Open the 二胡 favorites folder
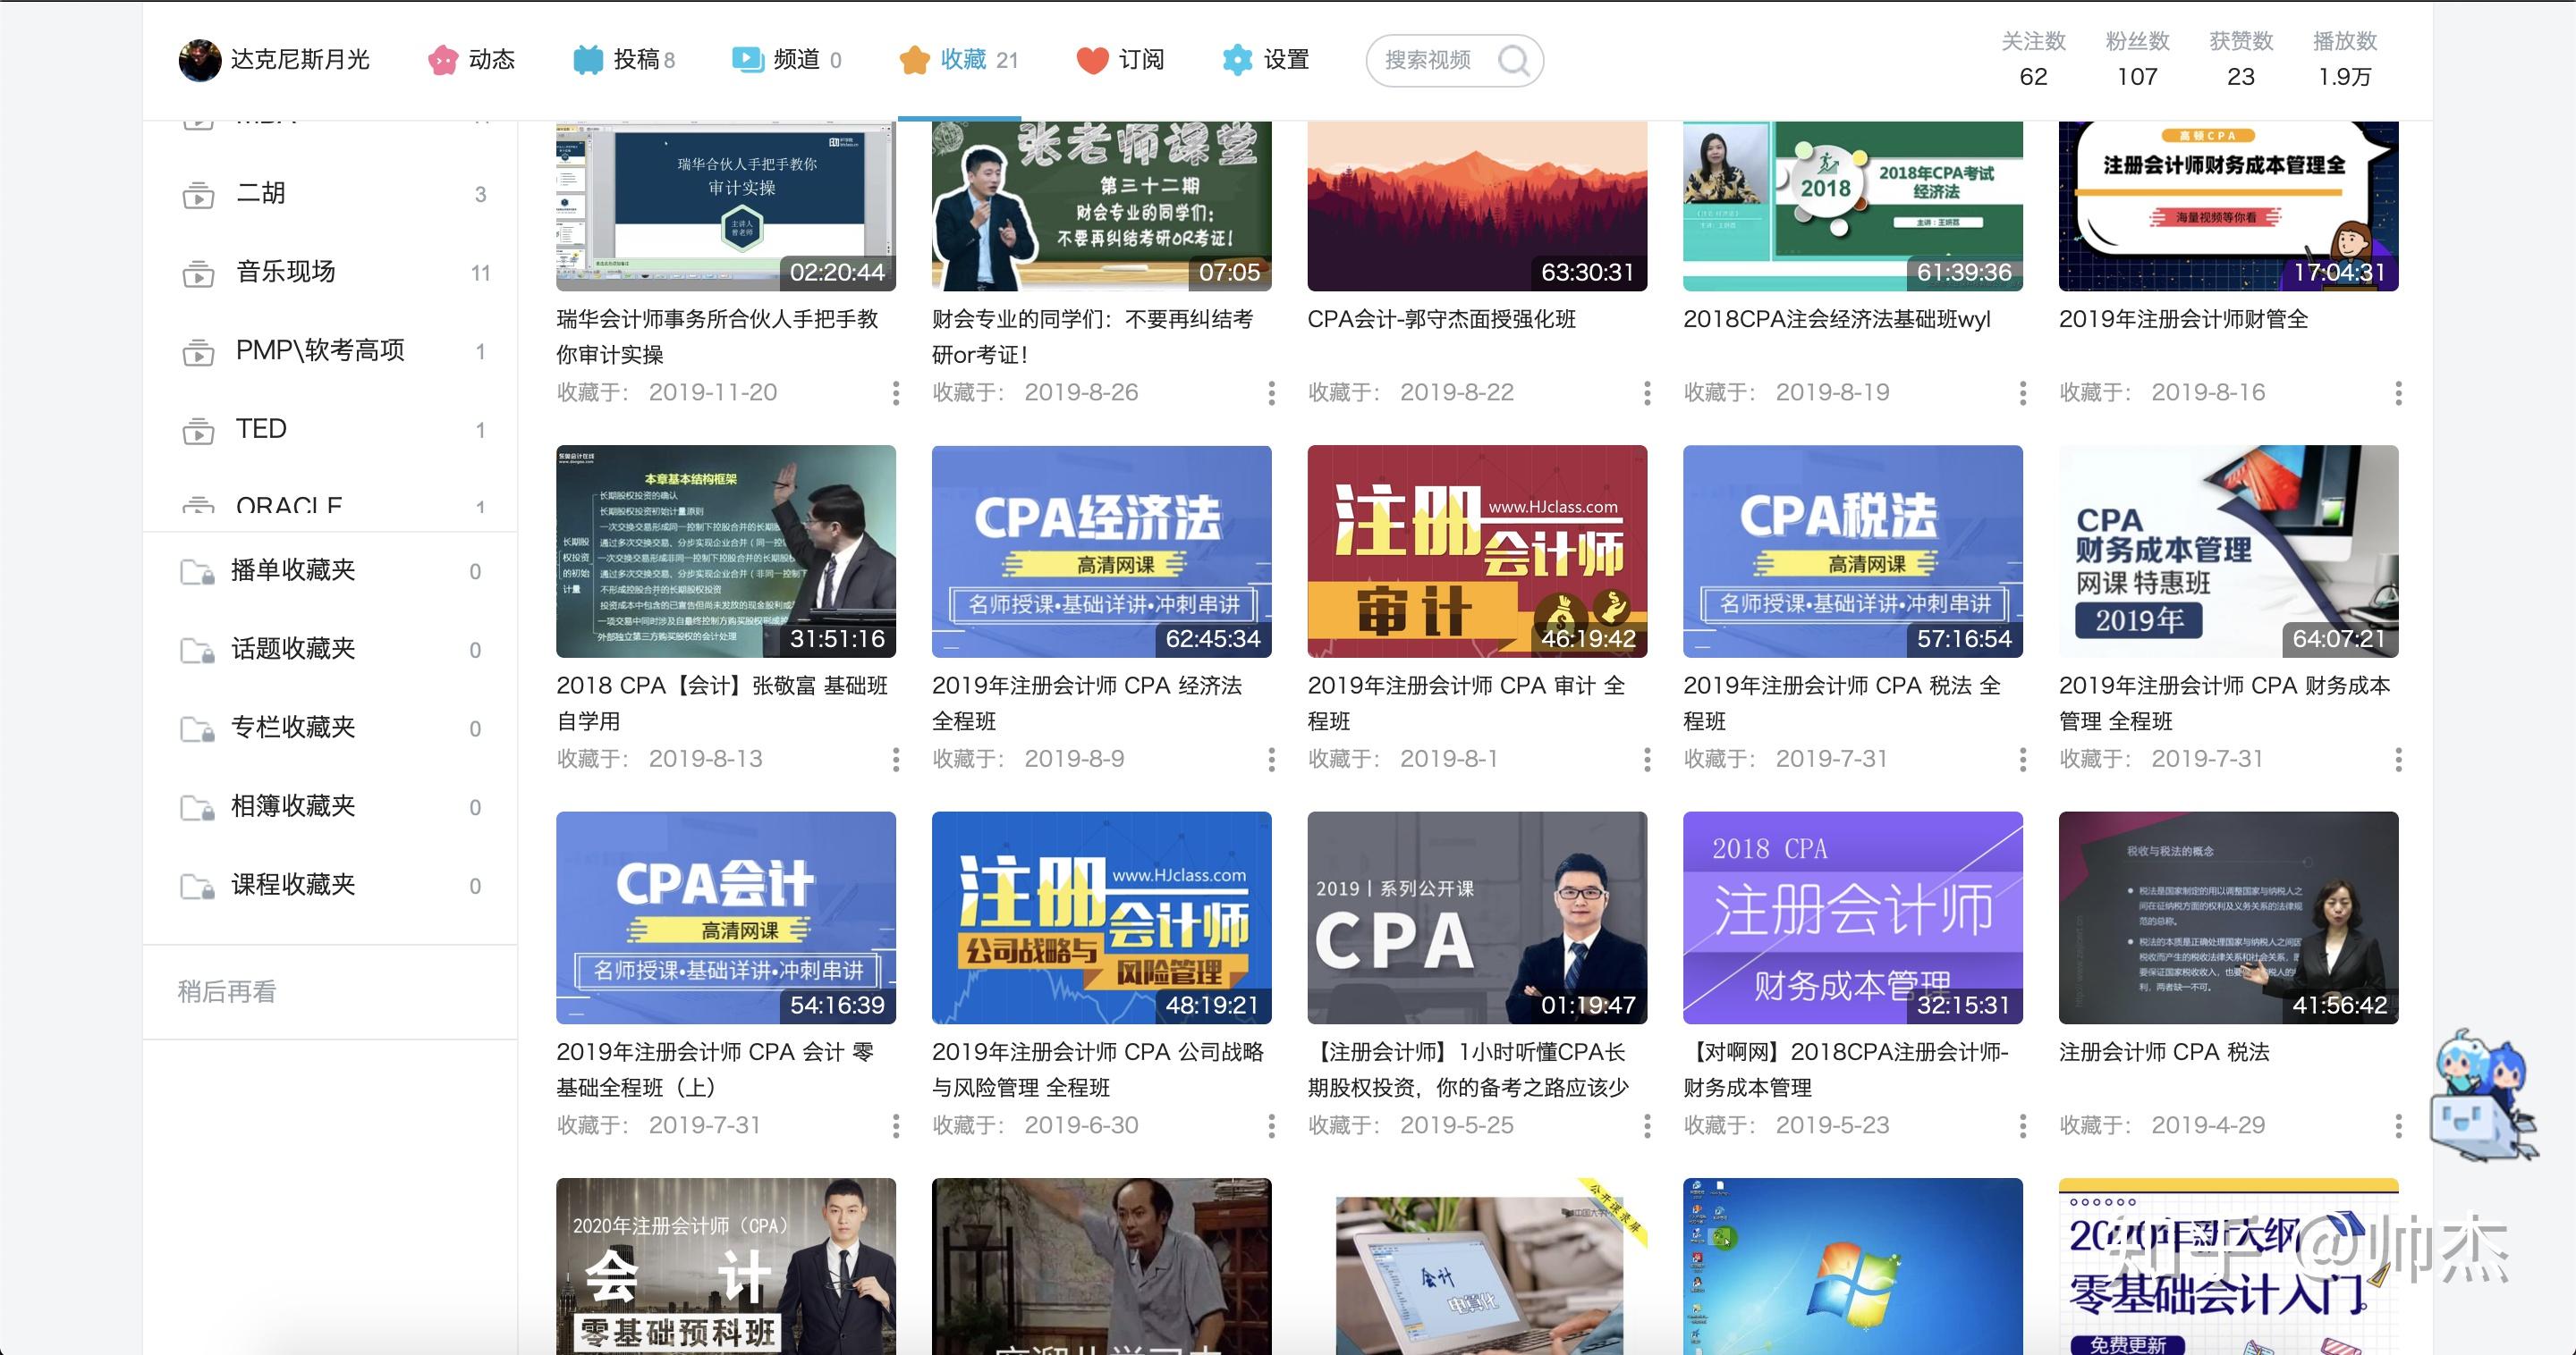 click(331, 194)
